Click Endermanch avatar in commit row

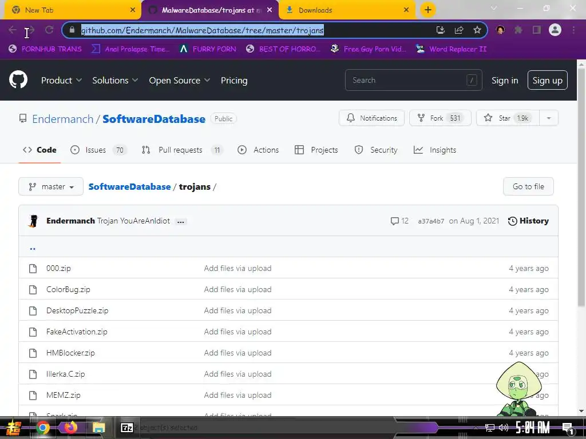pyautogui.click(x=33, y=221)
